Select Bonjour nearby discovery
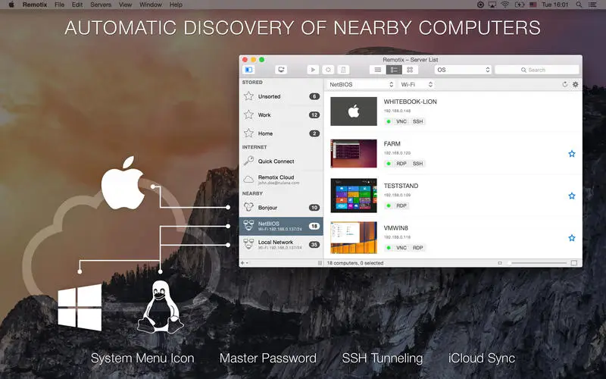Image resolution: width=606 pixels, height=379 pixels. point(281,207)
